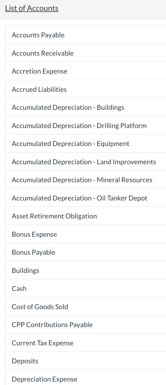Viewport: 166px width, 385px height.
Task: Open the Accounts Receivable entry
Action: click(x=42, y=53)
